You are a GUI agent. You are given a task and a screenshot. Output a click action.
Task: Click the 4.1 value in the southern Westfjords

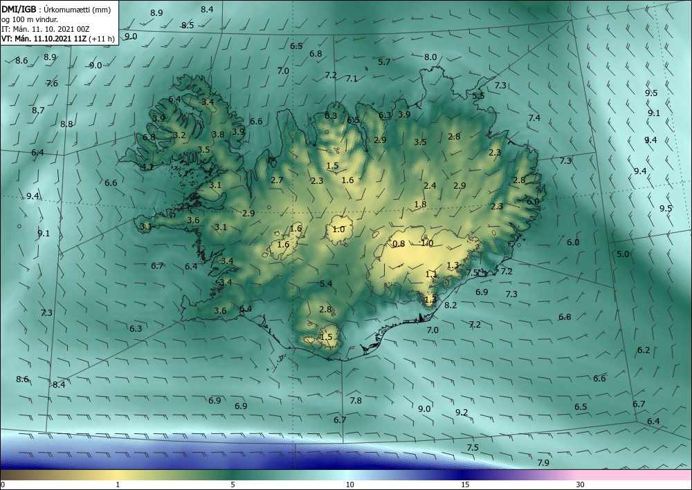147,167
